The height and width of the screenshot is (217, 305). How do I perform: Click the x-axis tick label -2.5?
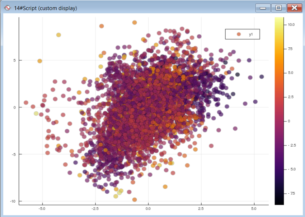tap(95, 208)
